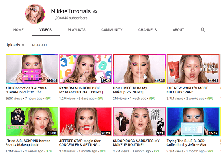The height and width of the screenshot is (157, 224).
Task: Click the 1.3M views 3 weeks ago text
Action: 24,151
